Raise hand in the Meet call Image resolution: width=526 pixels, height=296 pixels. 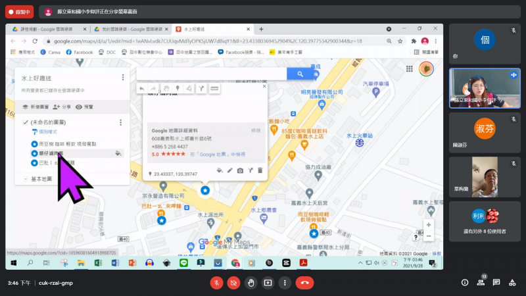tap(251, 283)
